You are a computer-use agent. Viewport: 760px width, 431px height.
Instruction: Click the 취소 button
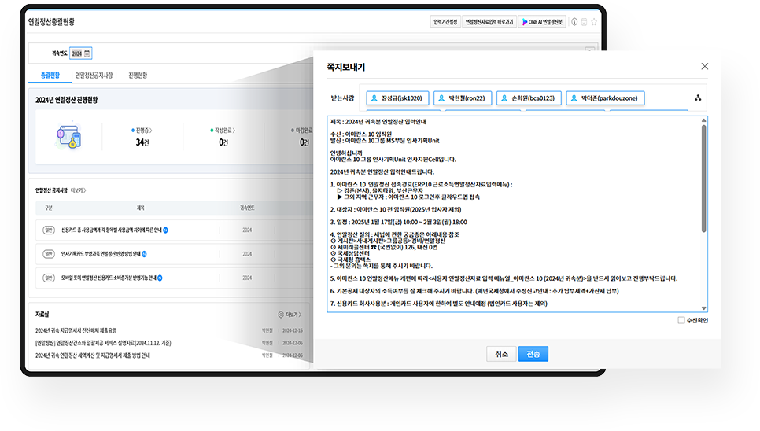501,354
